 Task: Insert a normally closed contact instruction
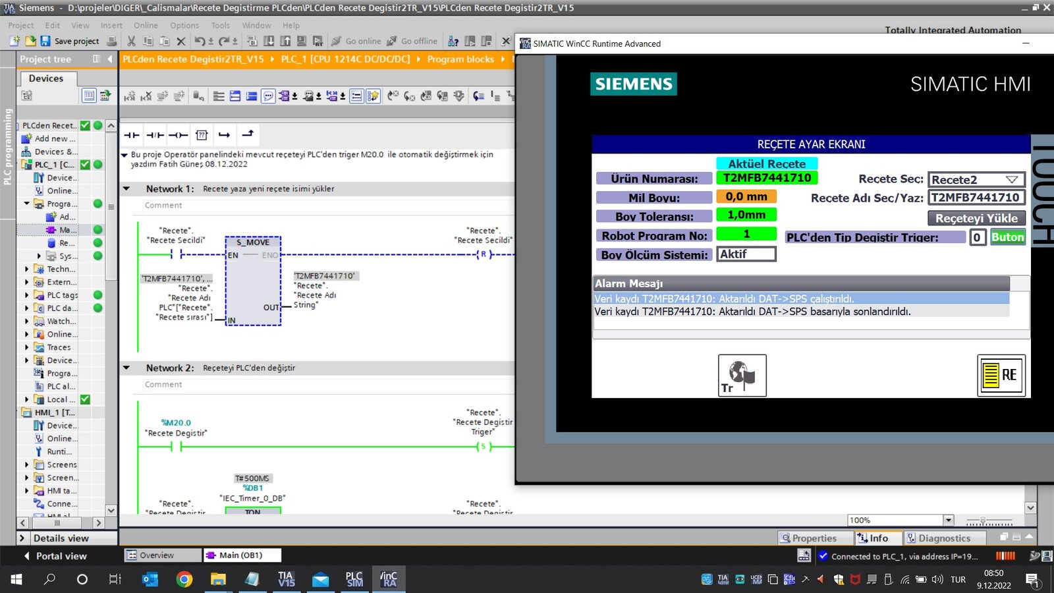pos(155,135)
